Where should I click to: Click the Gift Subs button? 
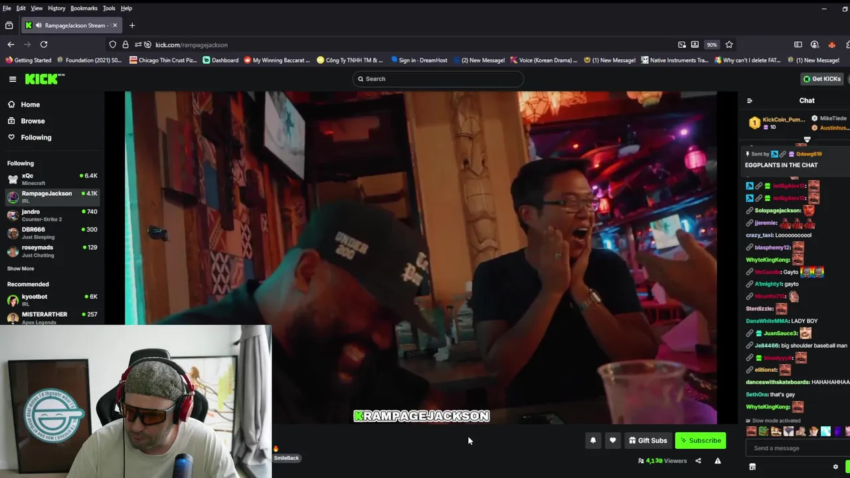[647, 440]
